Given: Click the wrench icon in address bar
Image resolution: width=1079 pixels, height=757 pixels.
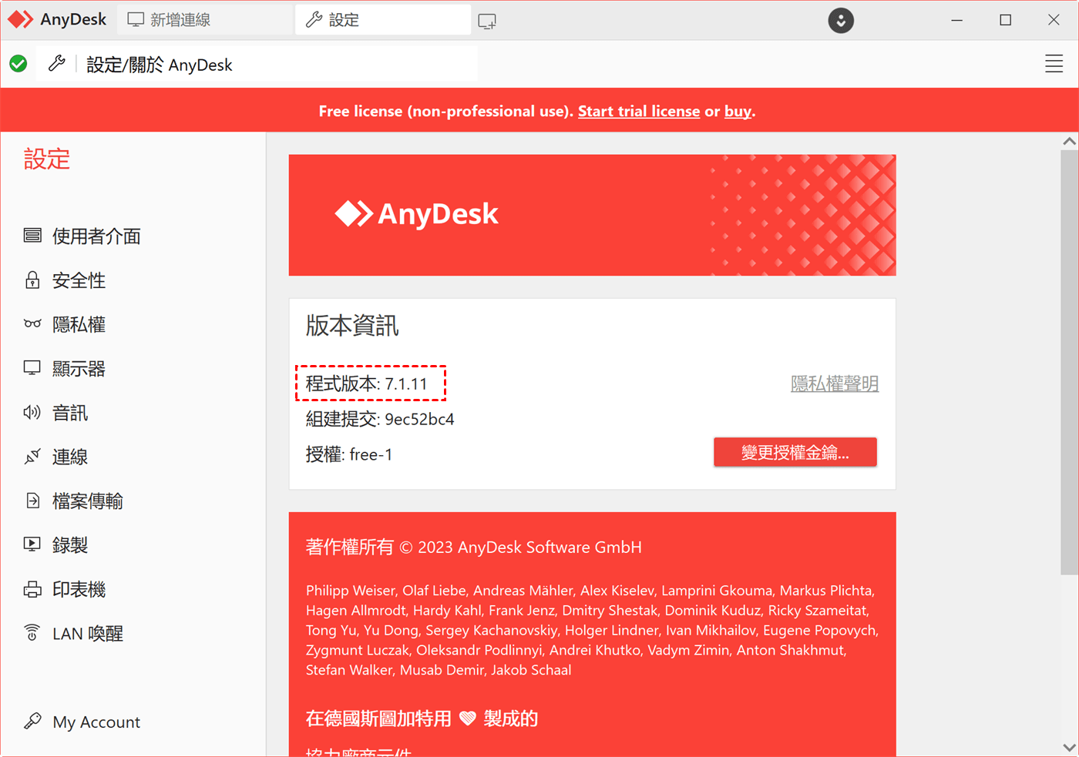Looking at the screenshot, I should [x=57, y=64].
